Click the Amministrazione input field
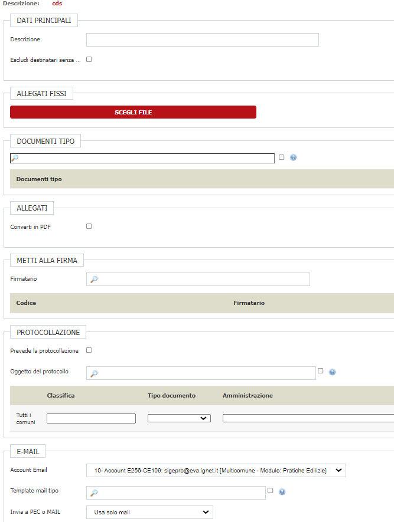394x522 pixels. (307, 418)
